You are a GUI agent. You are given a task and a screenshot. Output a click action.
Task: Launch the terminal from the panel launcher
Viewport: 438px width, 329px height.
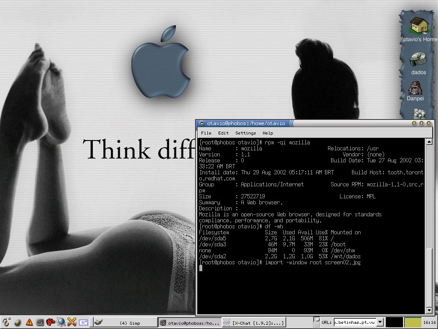pos(40,323)
